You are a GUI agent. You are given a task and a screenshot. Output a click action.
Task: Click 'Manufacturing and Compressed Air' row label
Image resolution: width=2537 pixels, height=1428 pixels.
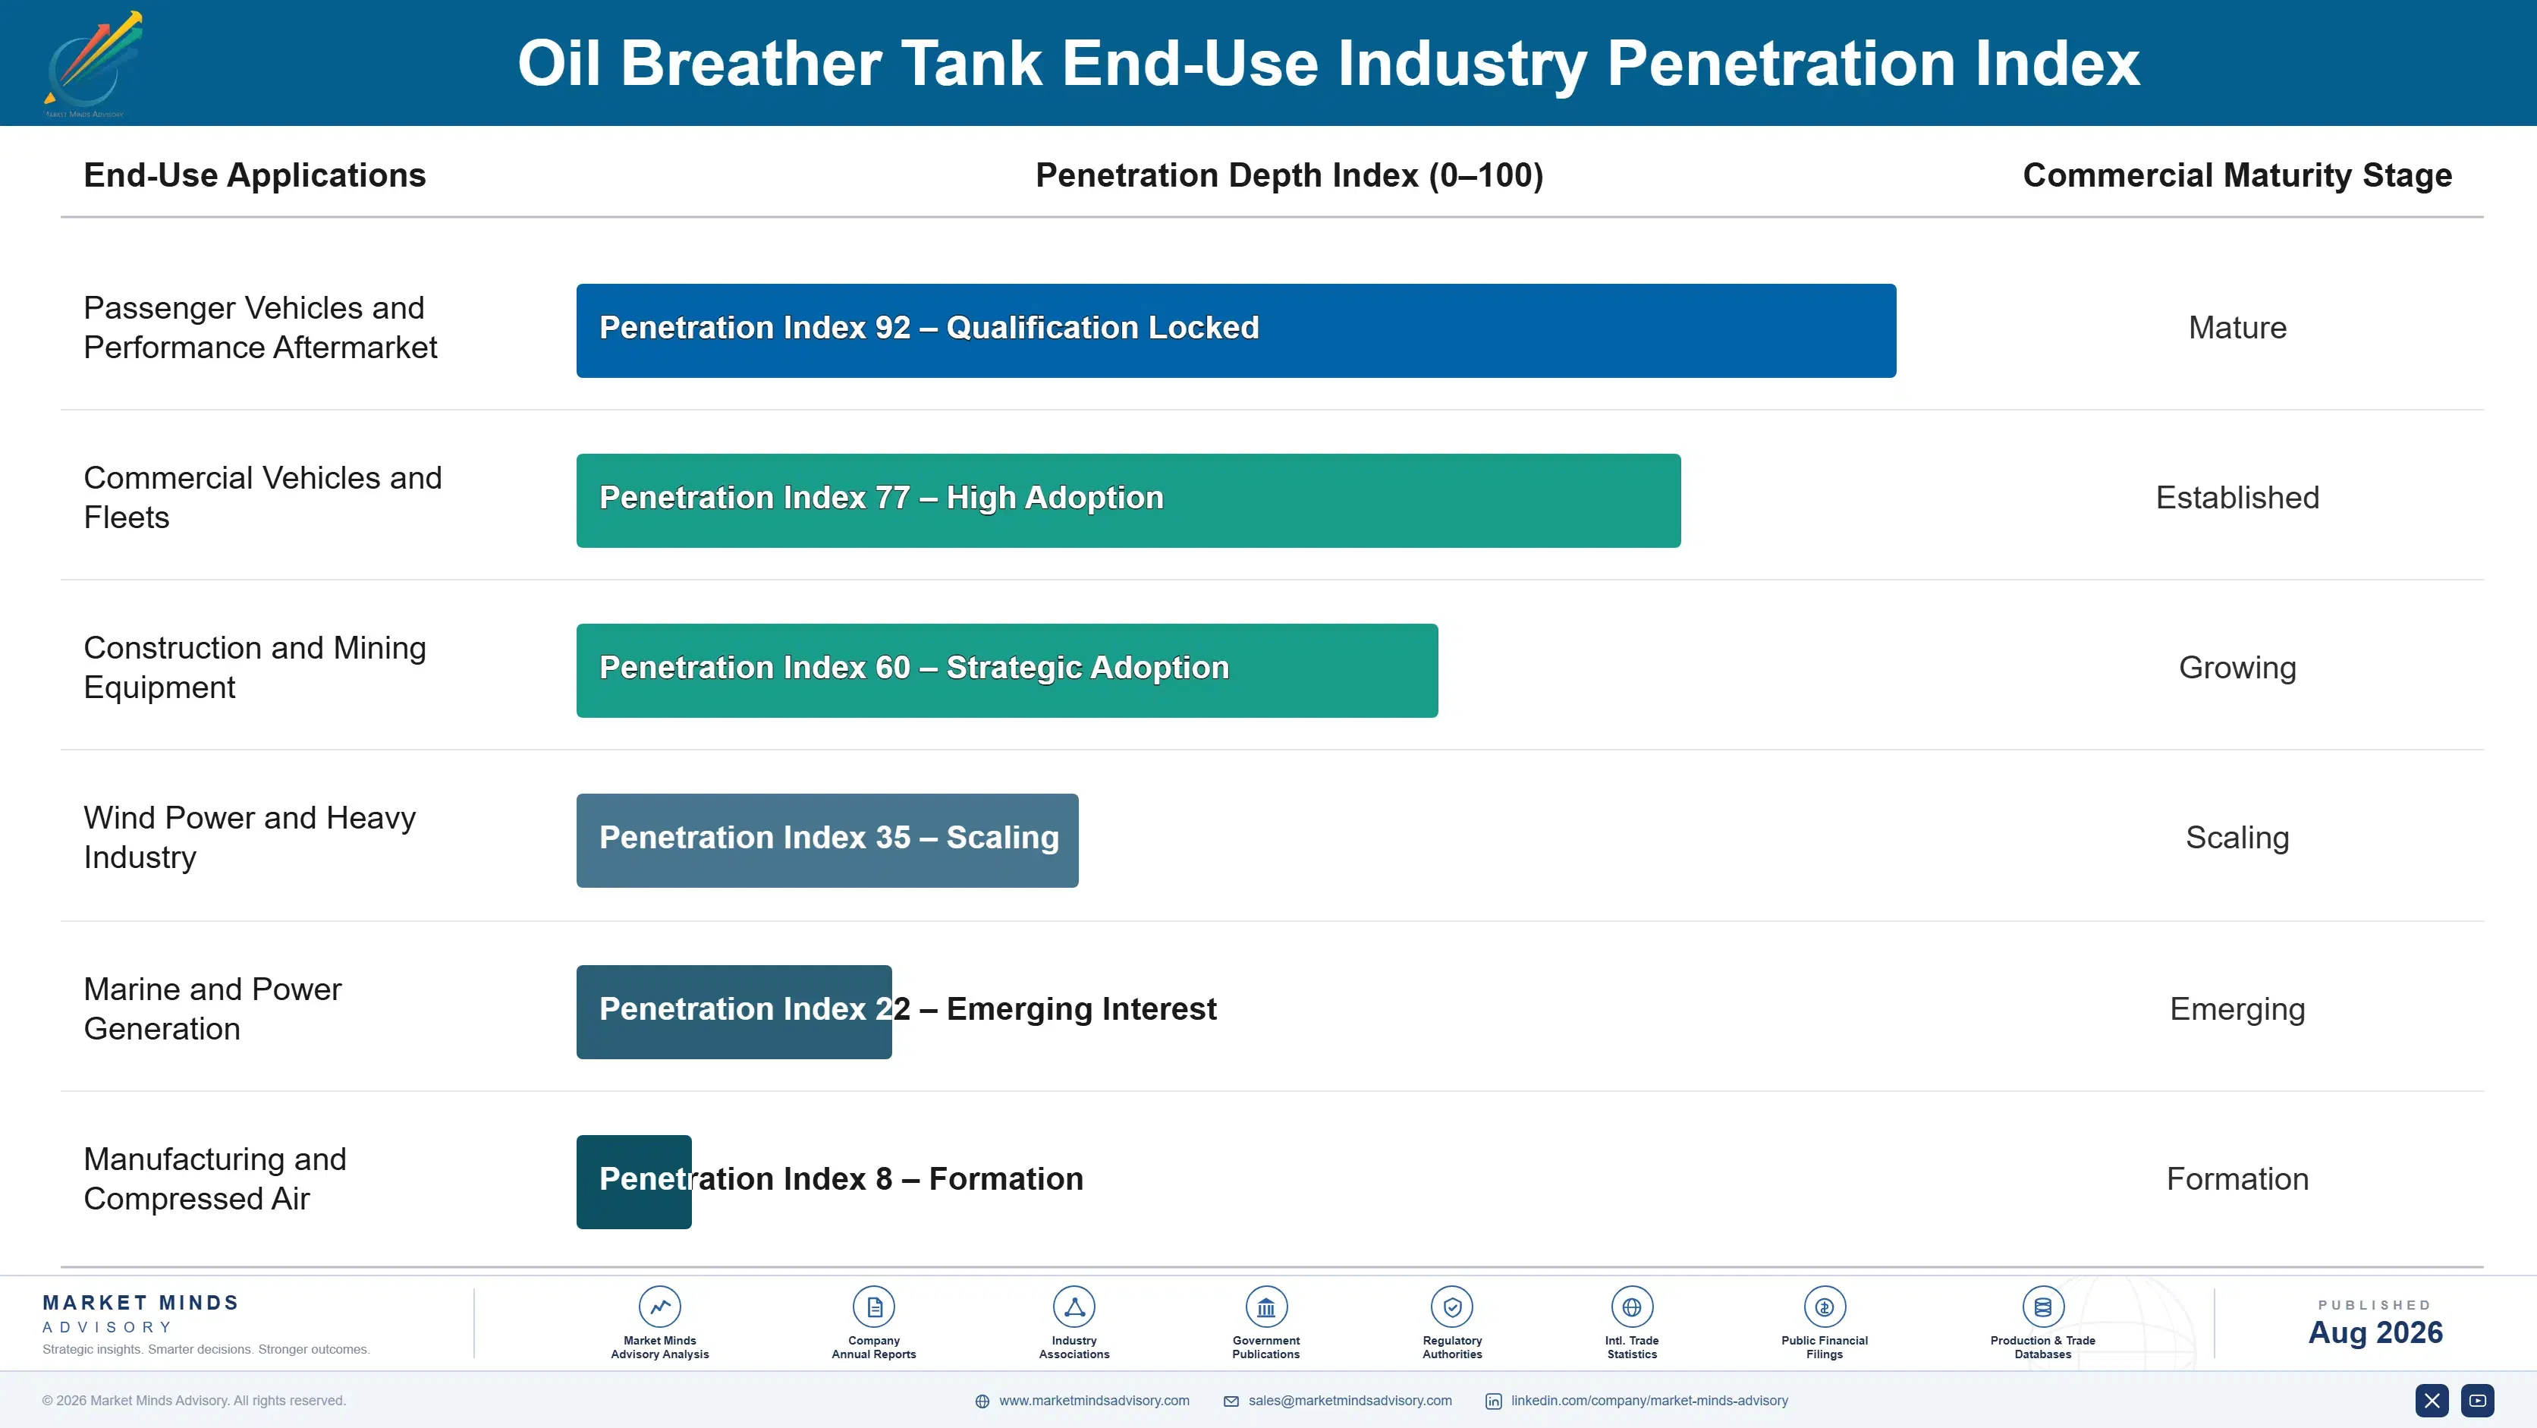tap(215, 1179)
